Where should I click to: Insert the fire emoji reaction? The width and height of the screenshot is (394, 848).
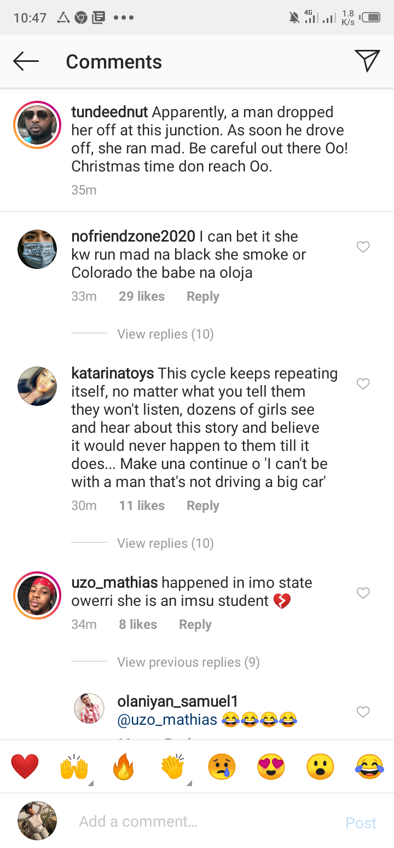pos(123,766)
